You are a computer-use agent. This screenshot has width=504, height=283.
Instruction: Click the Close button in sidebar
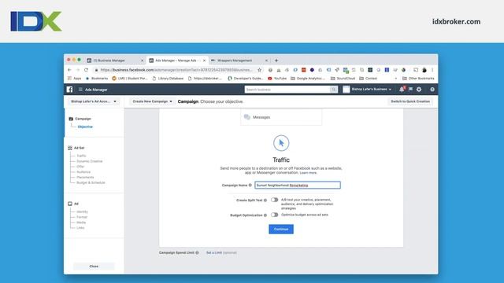(x=94, y=266)
